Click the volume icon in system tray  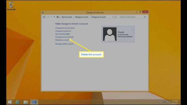(x=161, y=102)
